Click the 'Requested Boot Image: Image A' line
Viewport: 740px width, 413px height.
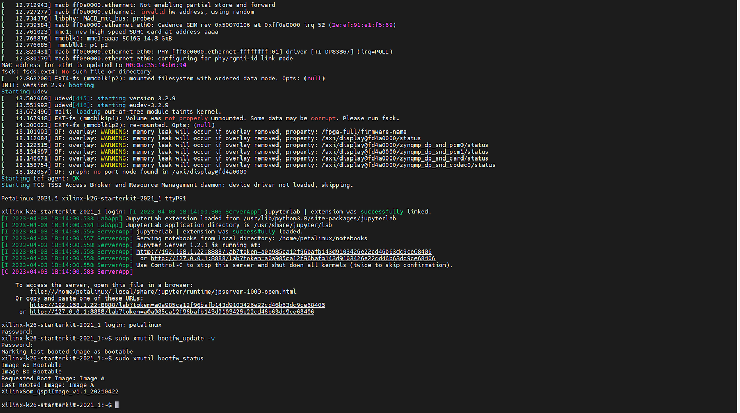[x=53, y=379]
